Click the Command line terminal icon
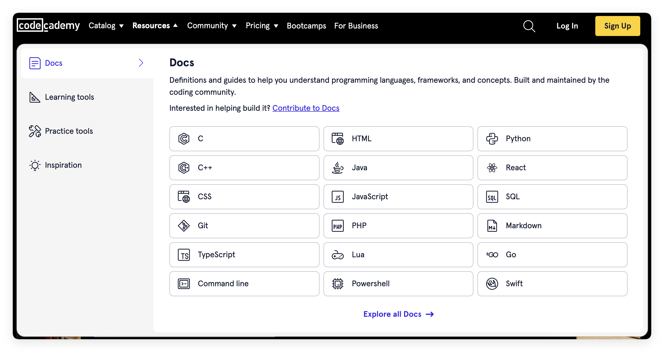This screenshot has height=352, width=664. (x=184, y=284)
